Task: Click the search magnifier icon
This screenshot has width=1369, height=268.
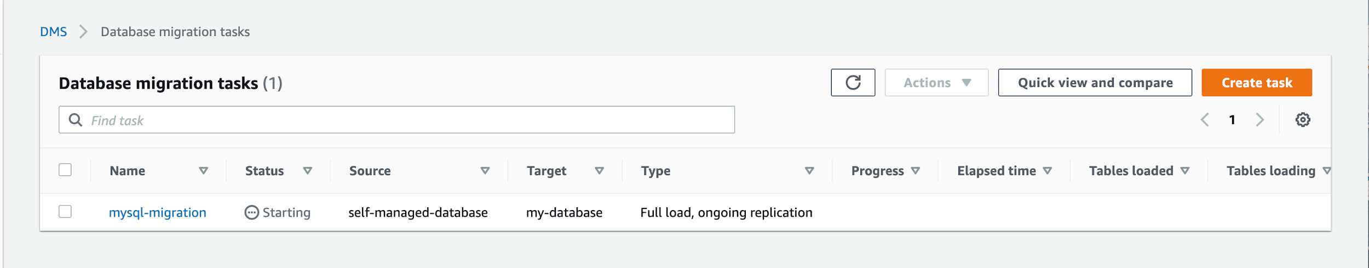Action: pyautogui.click(x=76, y=120)
